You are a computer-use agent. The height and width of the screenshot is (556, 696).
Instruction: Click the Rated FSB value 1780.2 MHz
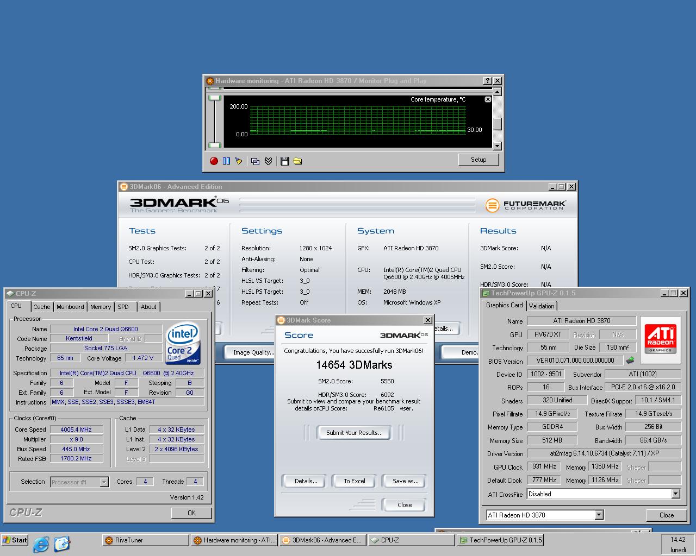coord(76,458)
